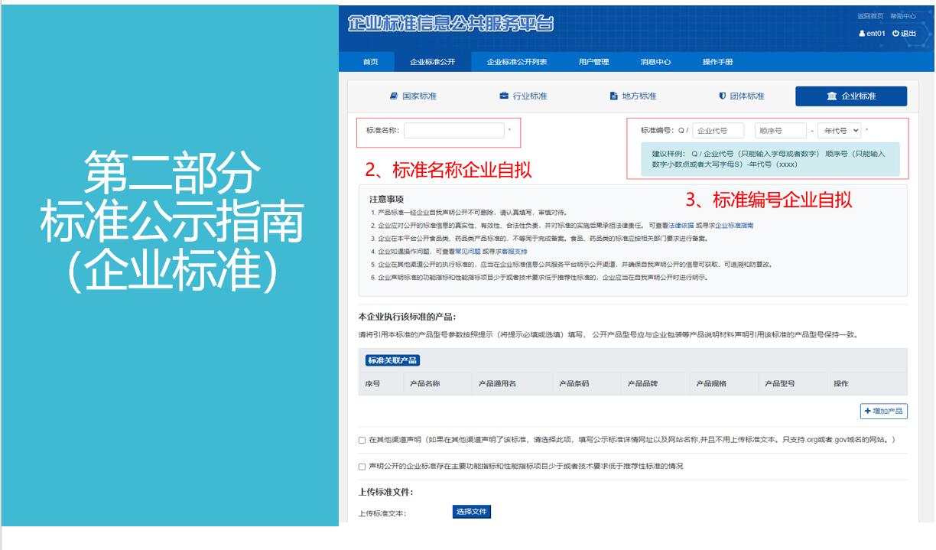Click the 顺序号 input field
Screen dimensions: 936x550
(x=780, y=131)
